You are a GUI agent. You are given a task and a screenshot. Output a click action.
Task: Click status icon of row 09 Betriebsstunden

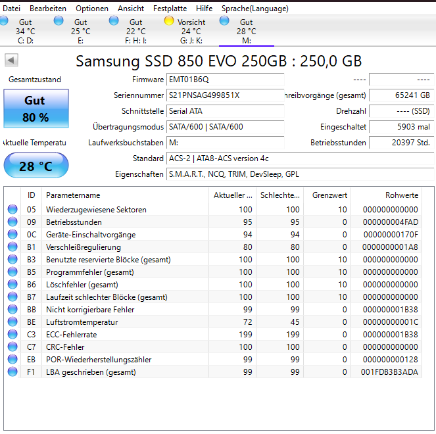(12, 222)
